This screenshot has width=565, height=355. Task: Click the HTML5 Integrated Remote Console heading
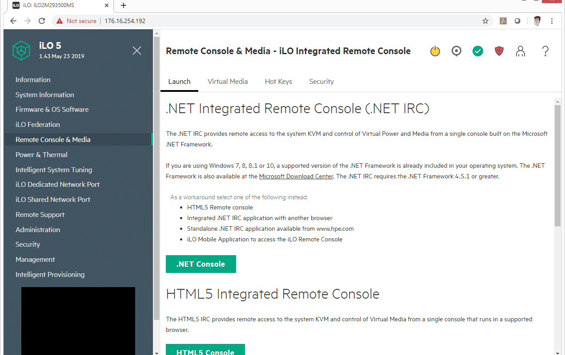272,294
